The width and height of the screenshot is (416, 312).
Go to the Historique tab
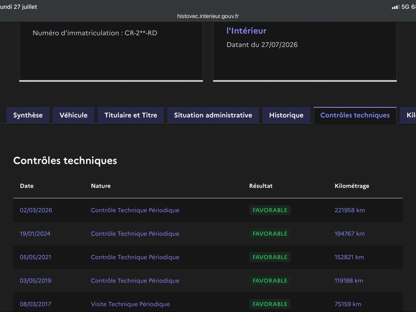(287, 115)
